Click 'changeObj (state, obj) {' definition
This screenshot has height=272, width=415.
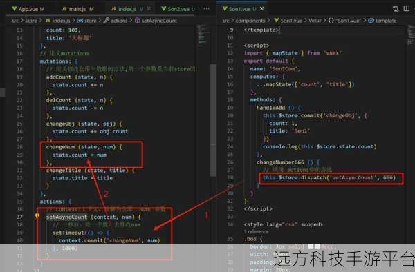(84, 124)
